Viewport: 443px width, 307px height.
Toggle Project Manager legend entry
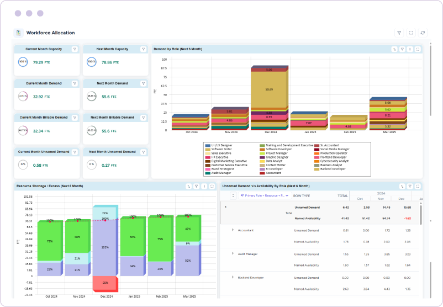pos(274,153)
